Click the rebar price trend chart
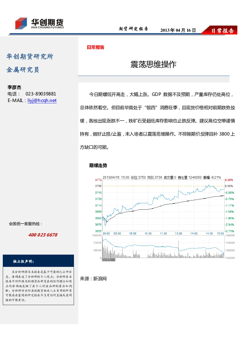 [163, 206]
